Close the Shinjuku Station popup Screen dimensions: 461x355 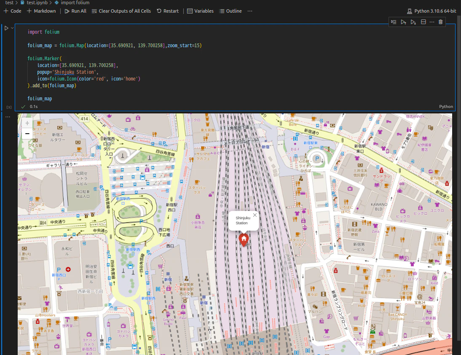pyautogui.click(x=255, y=215)
